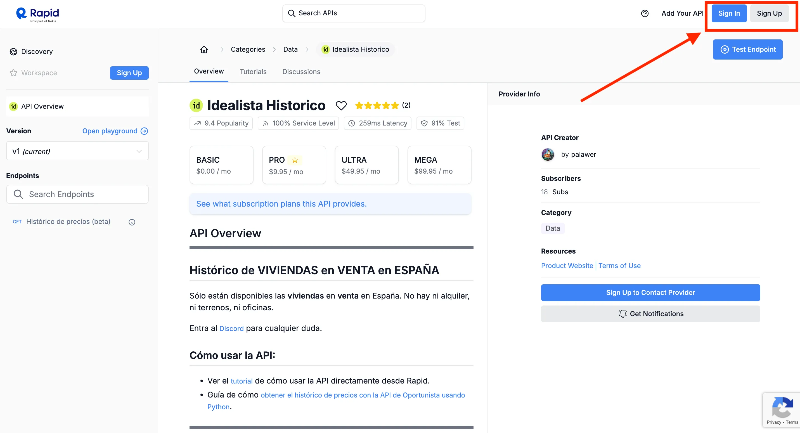Click Get Notifications button
The image size is (800, 433).
[x=650, y=314]
